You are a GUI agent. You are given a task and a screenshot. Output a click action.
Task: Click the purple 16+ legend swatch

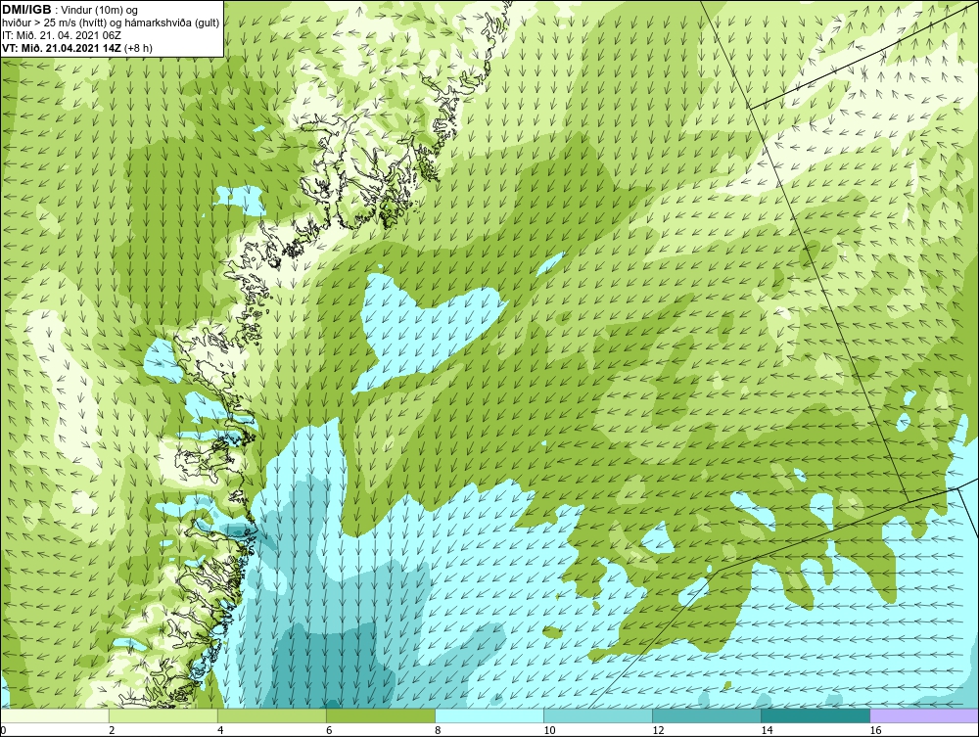click(924, 715)
